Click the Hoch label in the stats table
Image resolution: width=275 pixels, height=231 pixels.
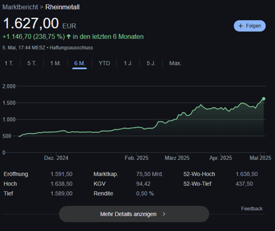[10, 184]
